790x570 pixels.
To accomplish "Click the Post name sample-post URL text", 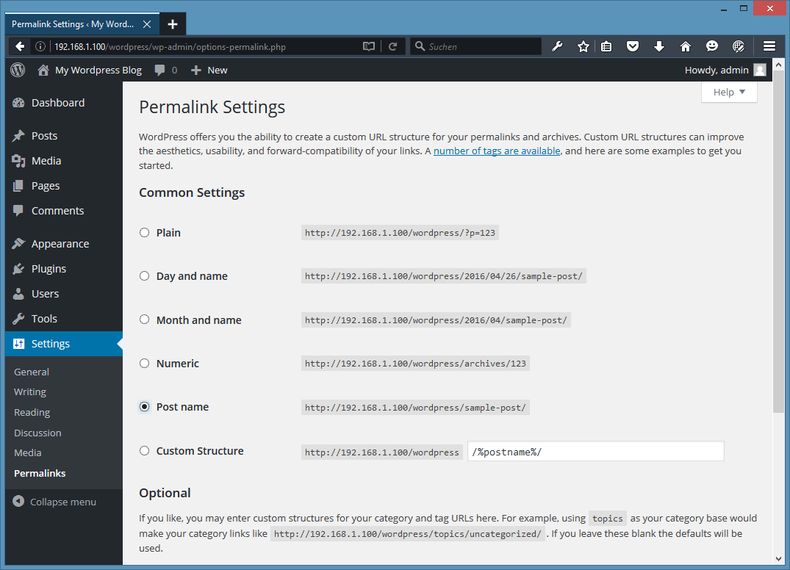I will tap(415, 408).
